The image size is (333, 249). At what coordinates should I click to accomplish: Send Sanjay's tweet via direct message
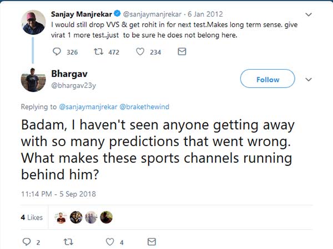click(x=181, y=52)
